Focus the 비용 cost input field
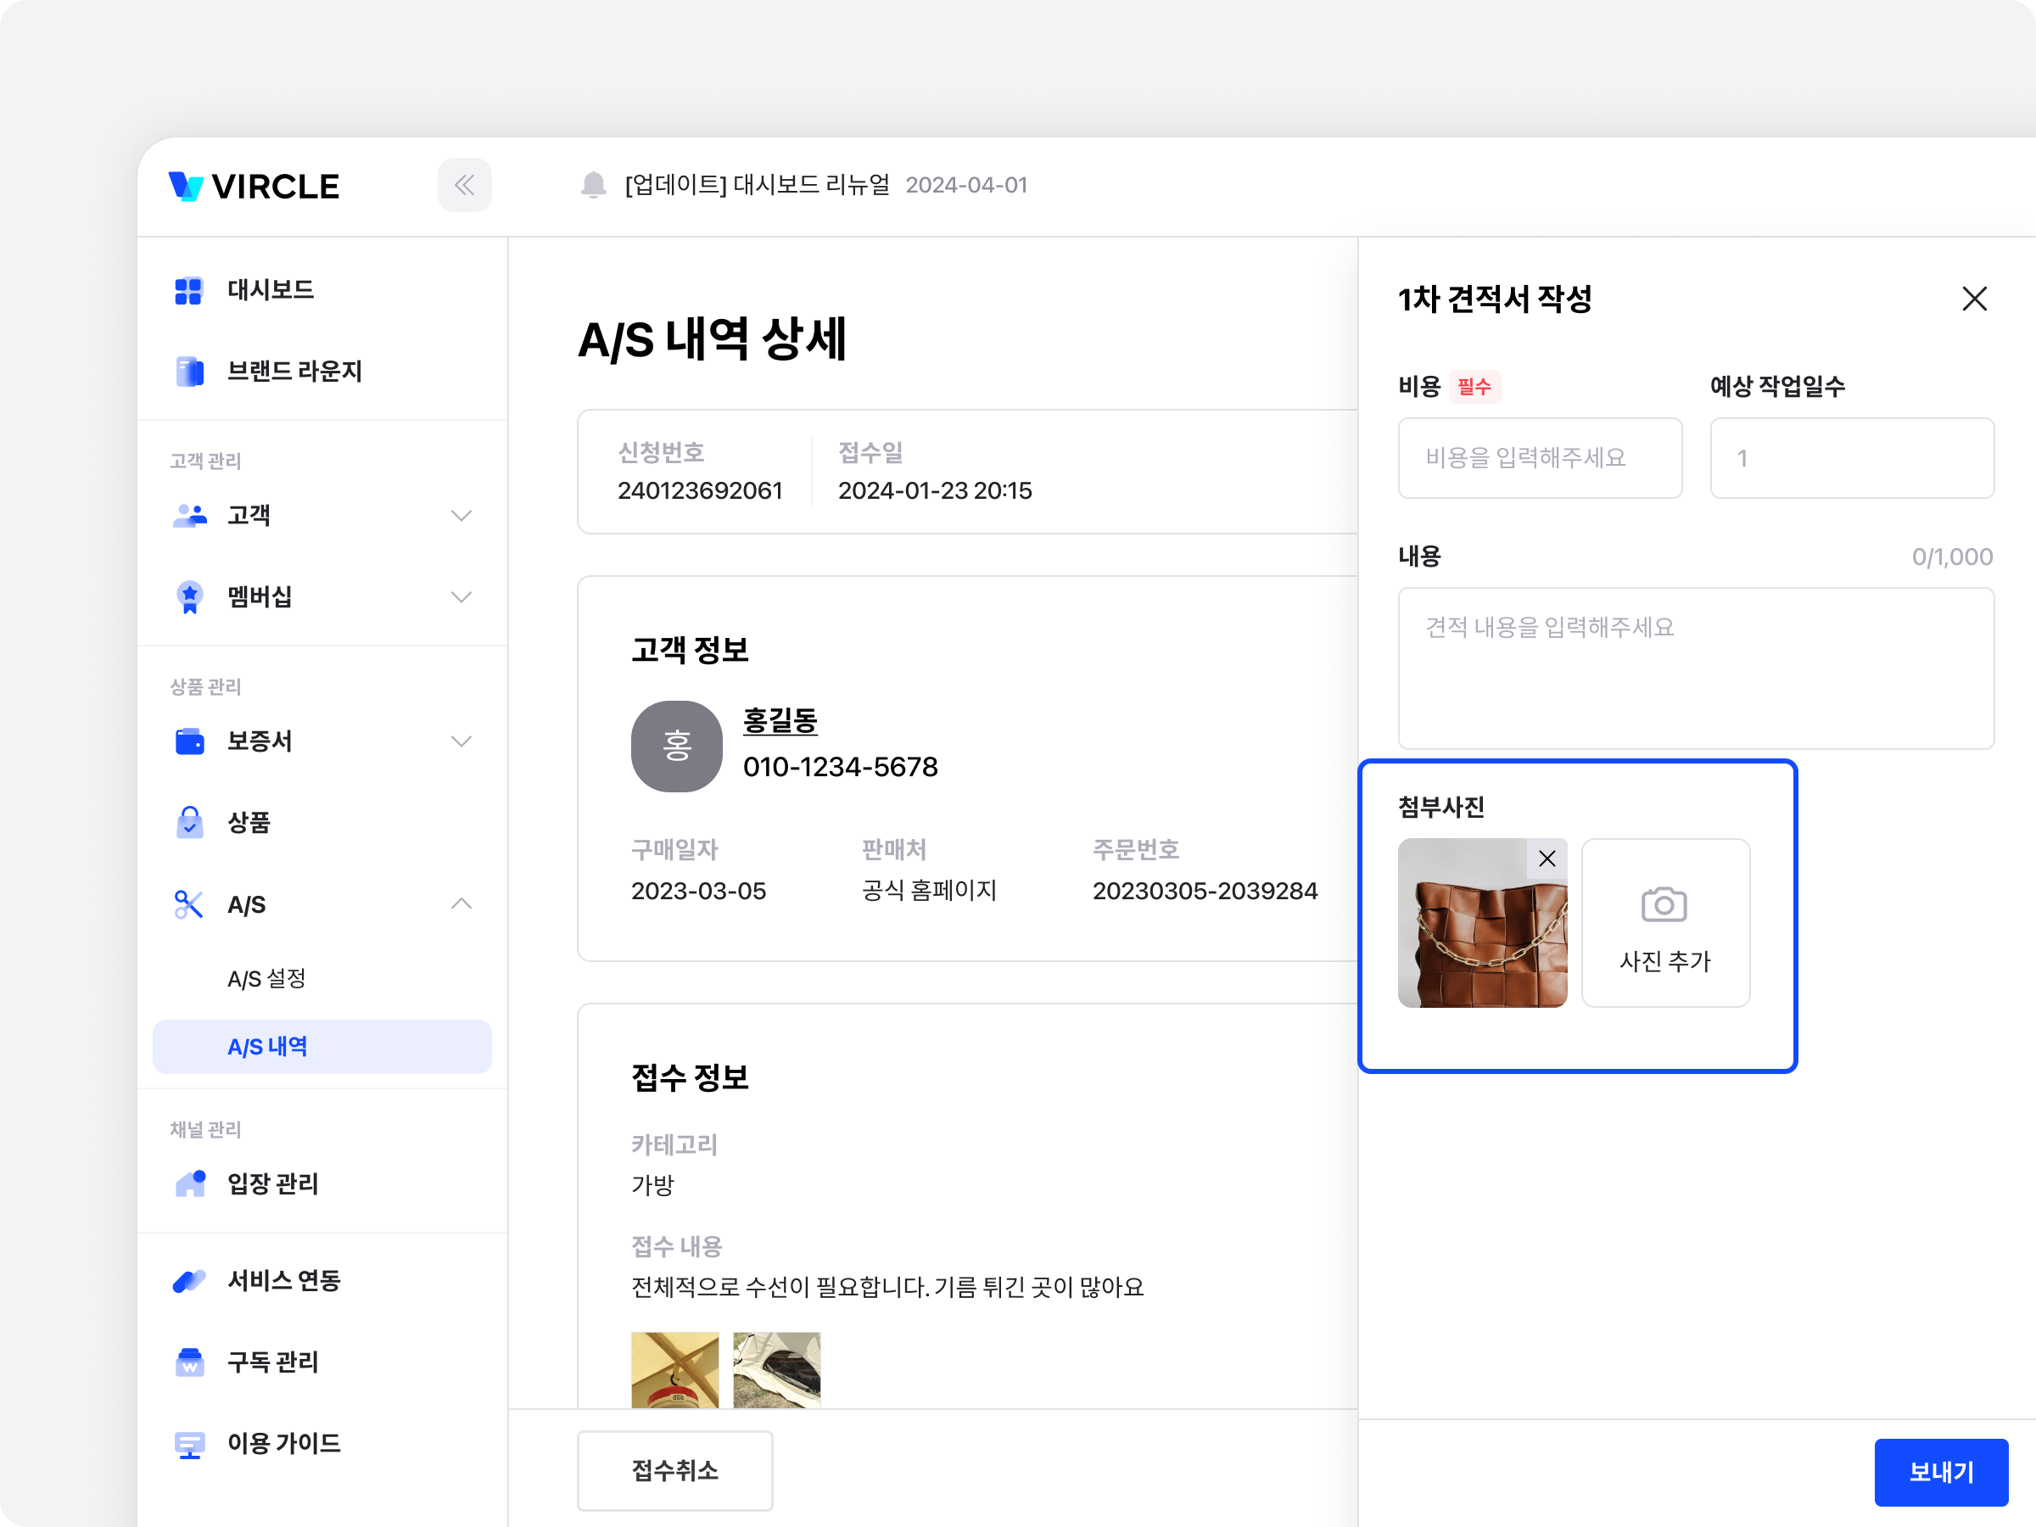Viewport: 2036px width, 1527px height. point(1539,457)
